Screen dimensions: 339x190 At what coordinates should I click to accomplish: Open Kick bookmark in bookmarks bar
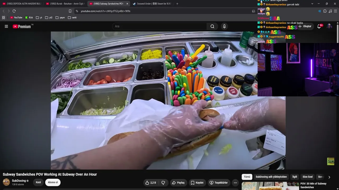(29, 18)
